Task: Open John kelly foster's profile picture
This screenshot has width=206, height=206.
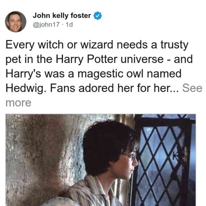Action: [x=16, y=21]
